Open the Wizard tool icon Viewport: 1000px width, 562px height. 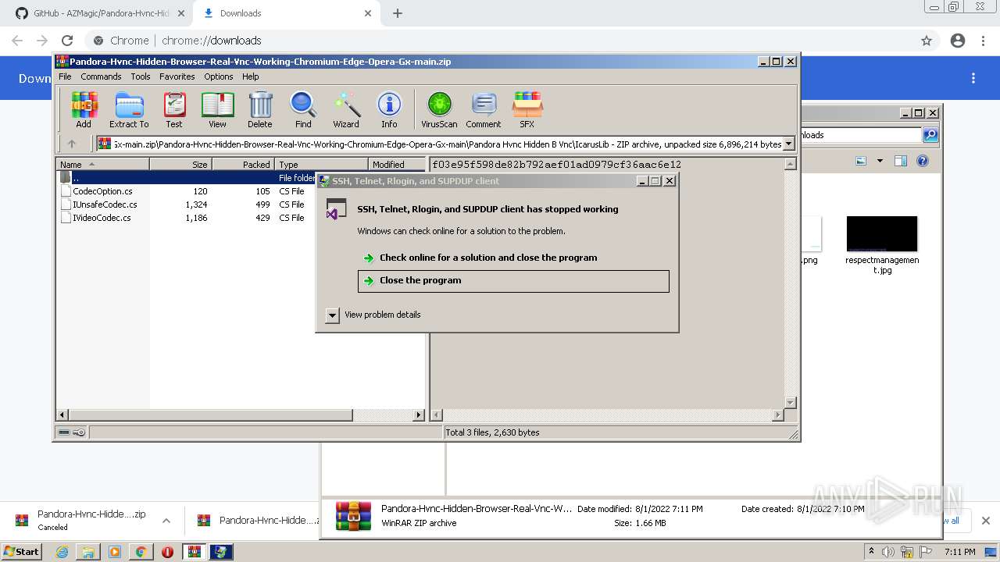pos(346,110)
